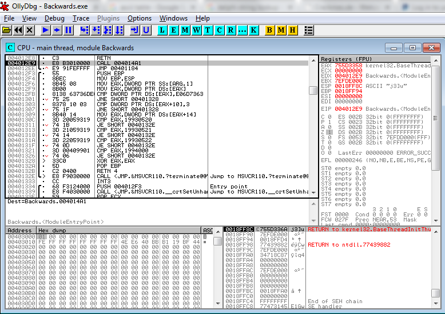Open Memory map with the cyan M icon

click(x=185, y=30)
